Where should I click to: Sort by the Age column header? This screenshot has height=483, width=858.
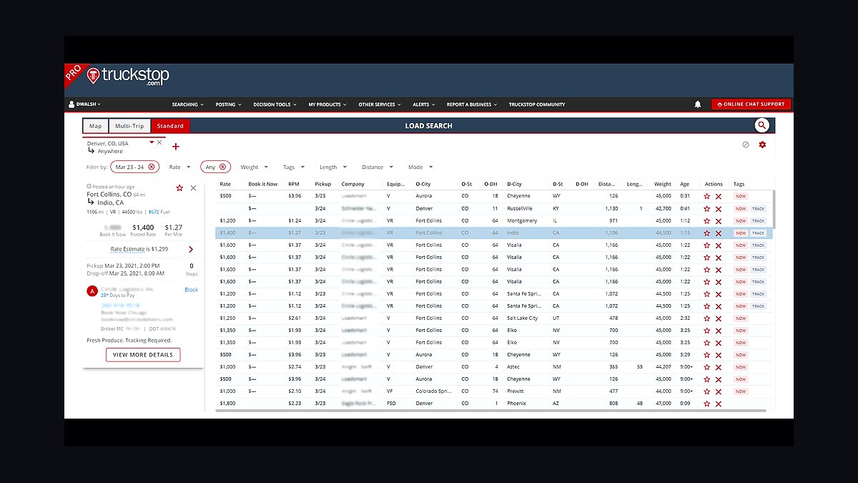(x=685, y=184)
